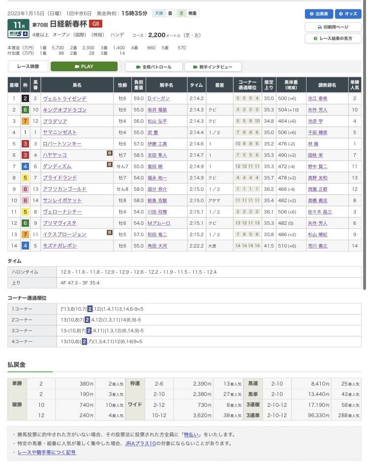Click the B blinker icon for ダンディズム
Viewport: 369px width, 464px height.
click(110, 164)
